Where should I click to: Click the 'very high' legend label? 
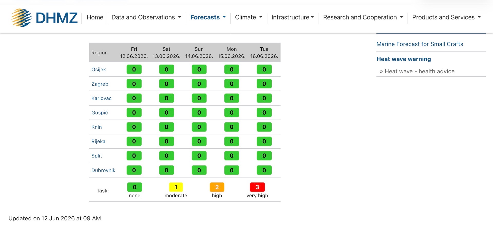tap(257, 196)
